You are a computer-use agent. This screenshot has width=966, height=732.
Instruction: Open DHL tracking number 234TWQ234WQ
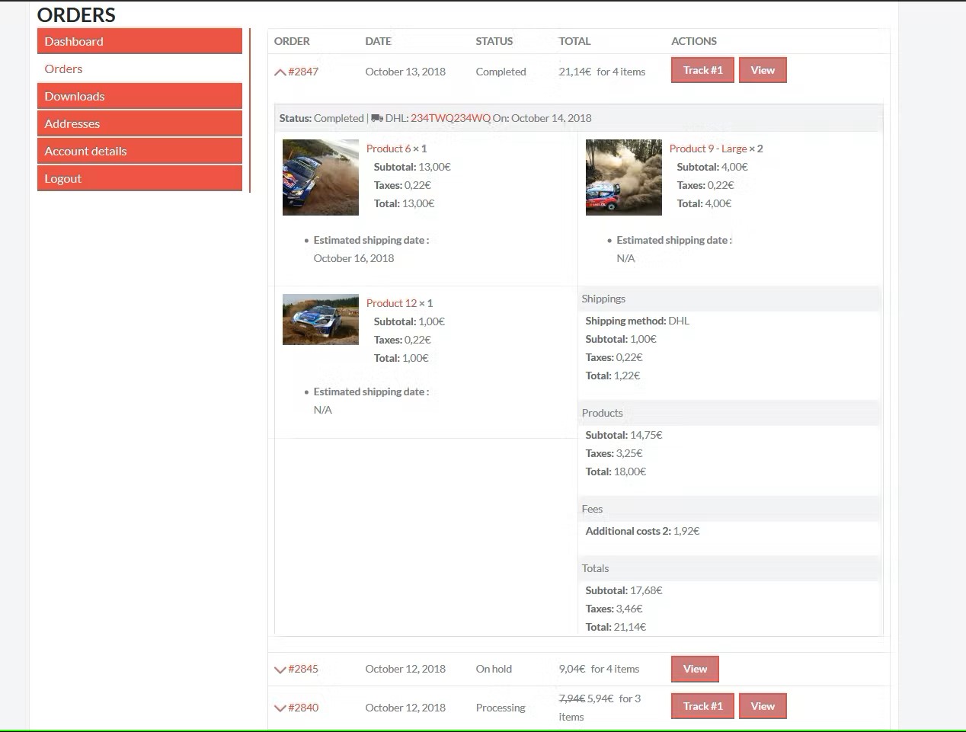point(450,118)
